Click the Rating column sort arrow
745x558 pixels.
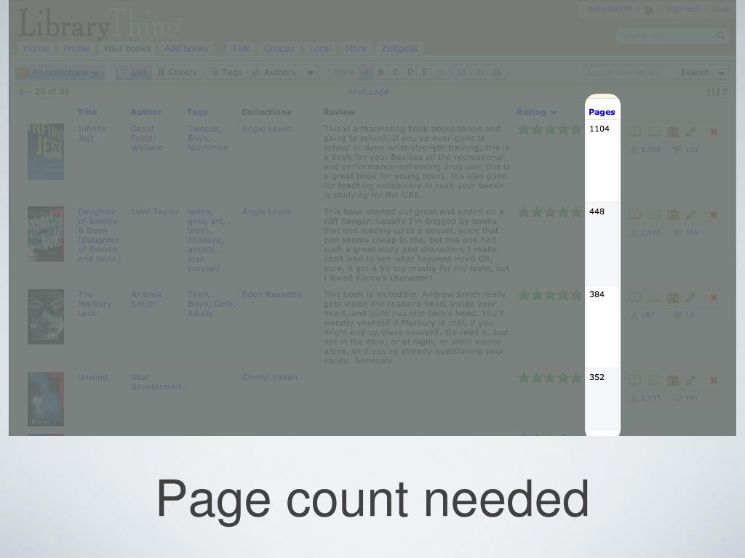point(554,113)
